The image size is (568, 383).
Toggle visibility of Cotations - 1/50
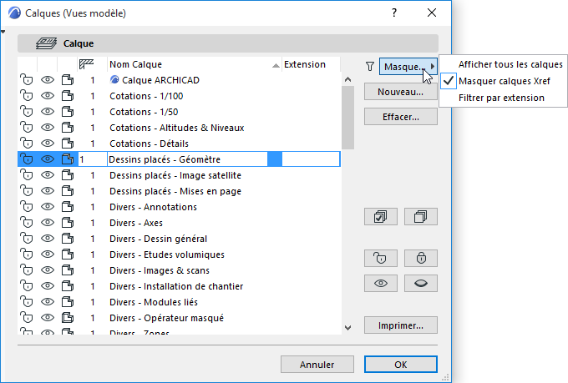[x=48, y=112]
